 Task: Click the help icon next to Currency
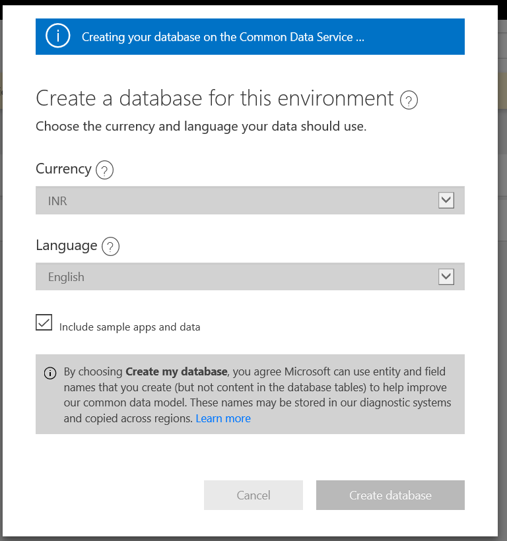tap(104, 170)
